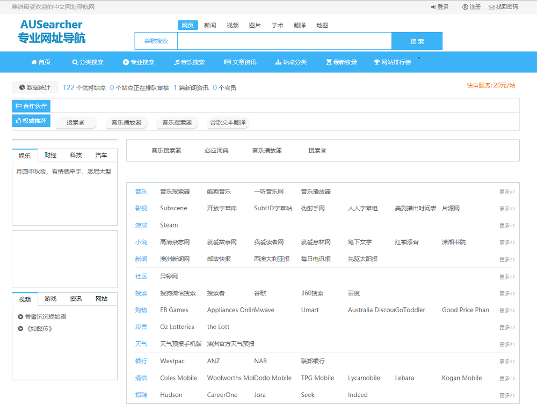The height and width of the screenshot is (405, 537).
Task: Select the 视频 search tab at top
Action: coord(233,25)
